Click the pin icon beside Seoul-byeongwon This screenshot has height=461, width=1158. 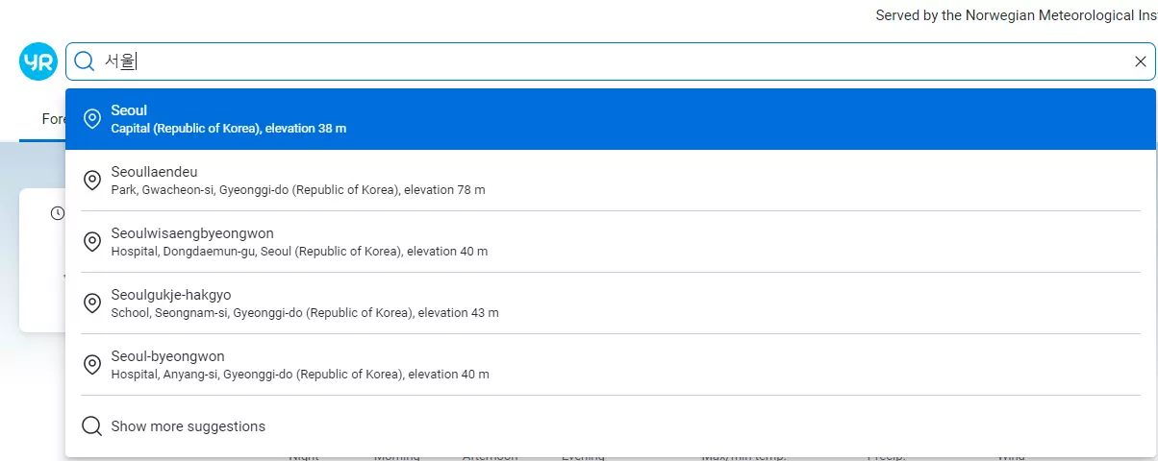[92, 365]
